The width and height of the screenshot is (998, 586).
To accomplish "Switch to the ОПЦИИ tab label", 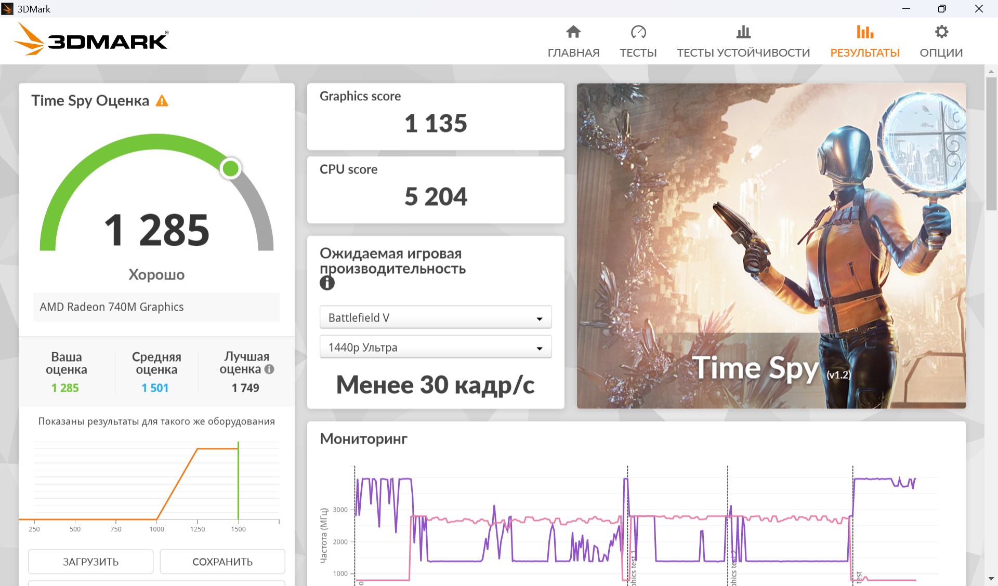I will click(x=941, y=52).
